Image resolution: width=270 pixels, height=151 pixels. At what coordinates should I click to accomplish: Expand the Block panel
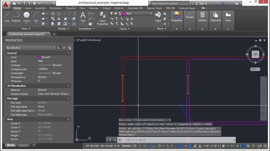(x=162, y=29)
